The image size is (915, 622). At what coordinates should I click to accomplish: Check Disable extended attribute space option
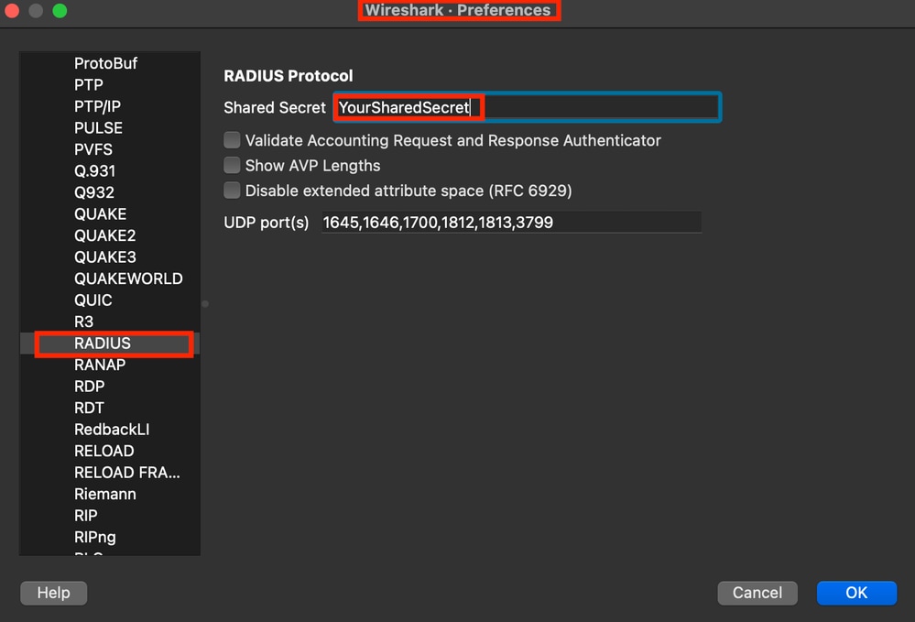click(232, 191)
